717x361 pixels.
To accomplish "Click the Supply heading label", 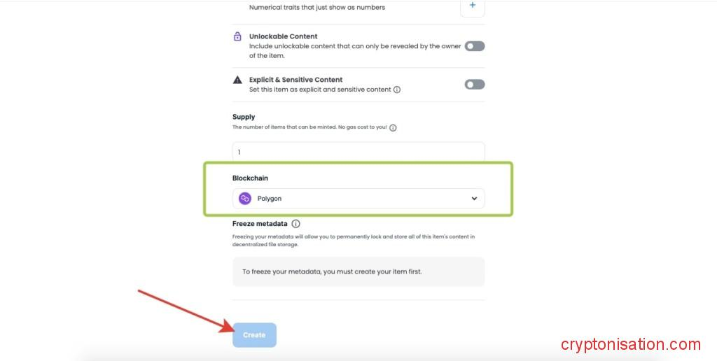I will coord(244,117).
